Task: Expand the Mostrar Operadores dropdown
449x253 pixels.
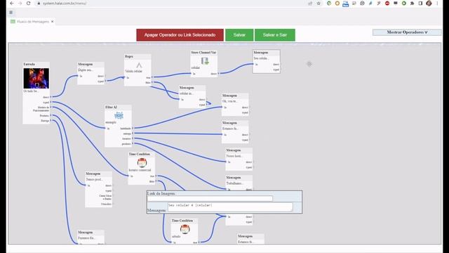Action: pyautogui.click(x=407, y=32)
